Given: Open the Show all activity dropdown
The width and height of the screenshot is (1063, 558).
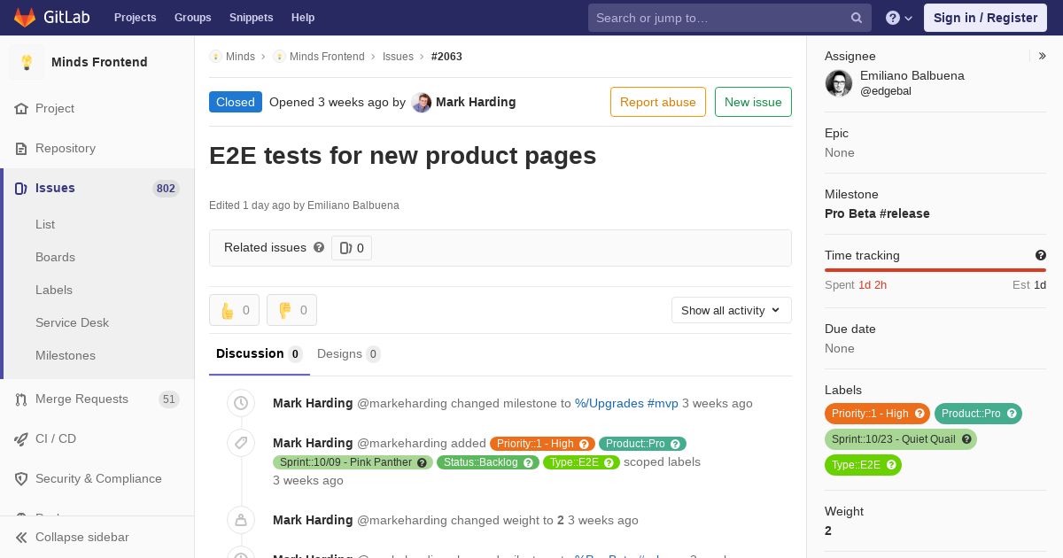Looking at the screenshot, I should [x=732, y=310].
